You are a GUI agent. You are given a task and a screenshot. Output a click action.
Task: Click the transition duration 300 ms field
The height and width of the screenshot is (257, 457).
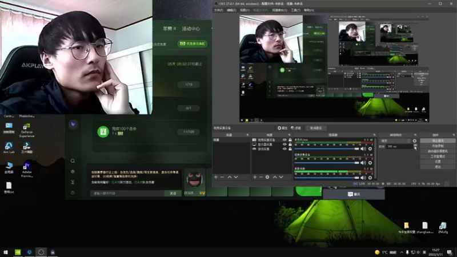tap(400, 146)
